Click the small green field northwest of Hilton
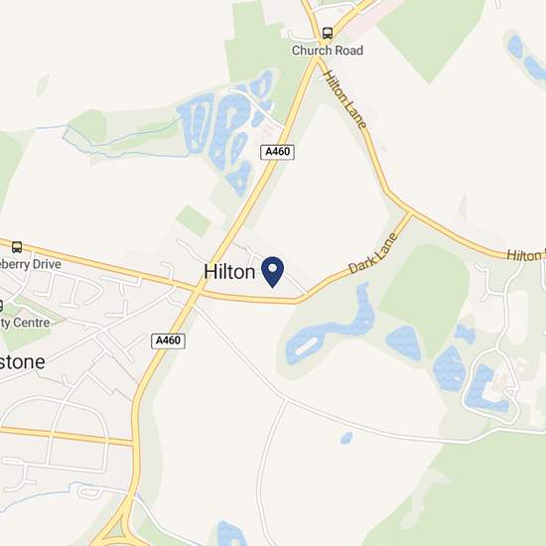The height and width of the screenshot is (546, 546). pyautogui.click(x=194, y=220)
